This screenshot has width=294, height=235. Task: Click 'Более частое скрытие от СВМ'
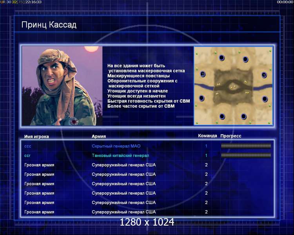click(141, 106)
